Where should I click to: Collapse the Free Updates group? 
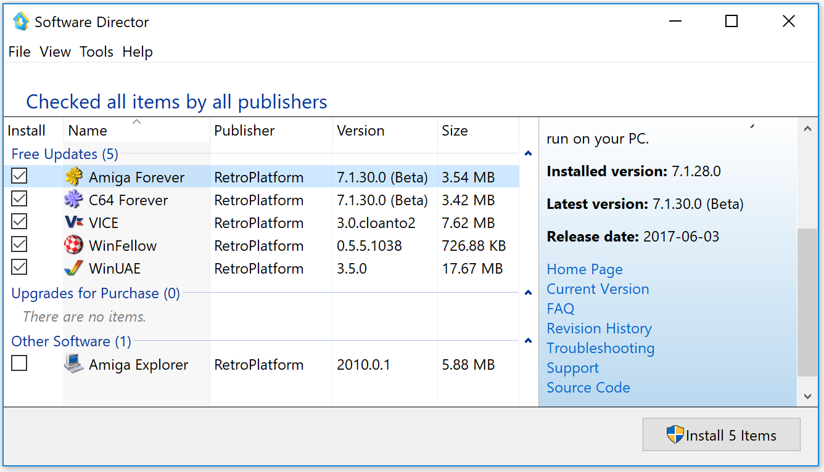[x=528, y=153]
